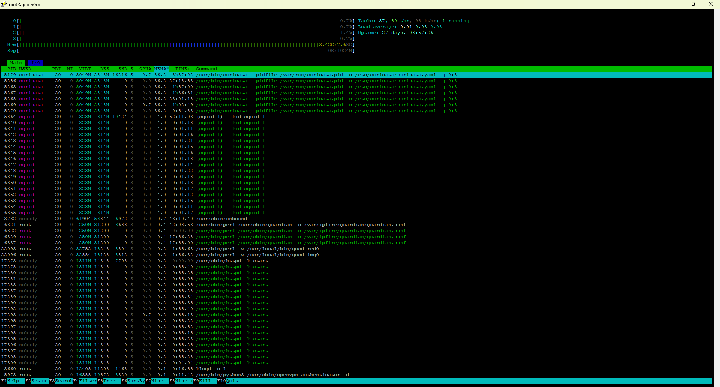Select httpd process PID 17309
720x387 pixels.
pyautogui.click(x=356, y=363)
